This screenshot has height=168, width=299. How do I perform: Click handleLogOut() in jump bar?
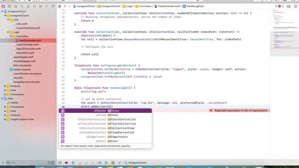[x=193, y=6]
